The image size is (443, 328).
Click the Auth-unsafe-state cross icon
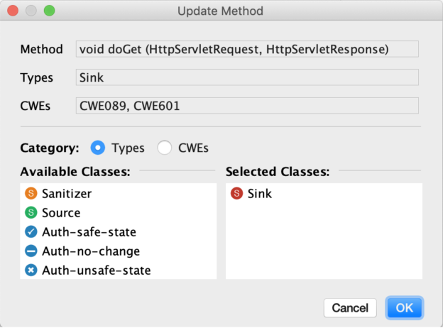[x=31, y=270]
